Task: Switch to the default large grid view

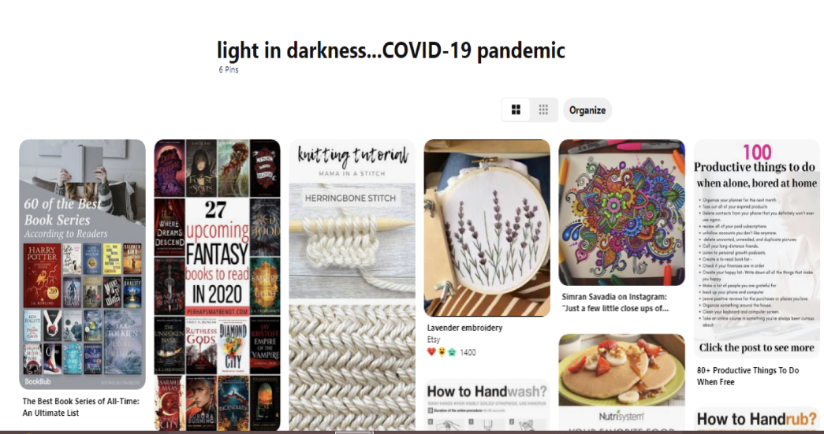Action: (516, 109)
